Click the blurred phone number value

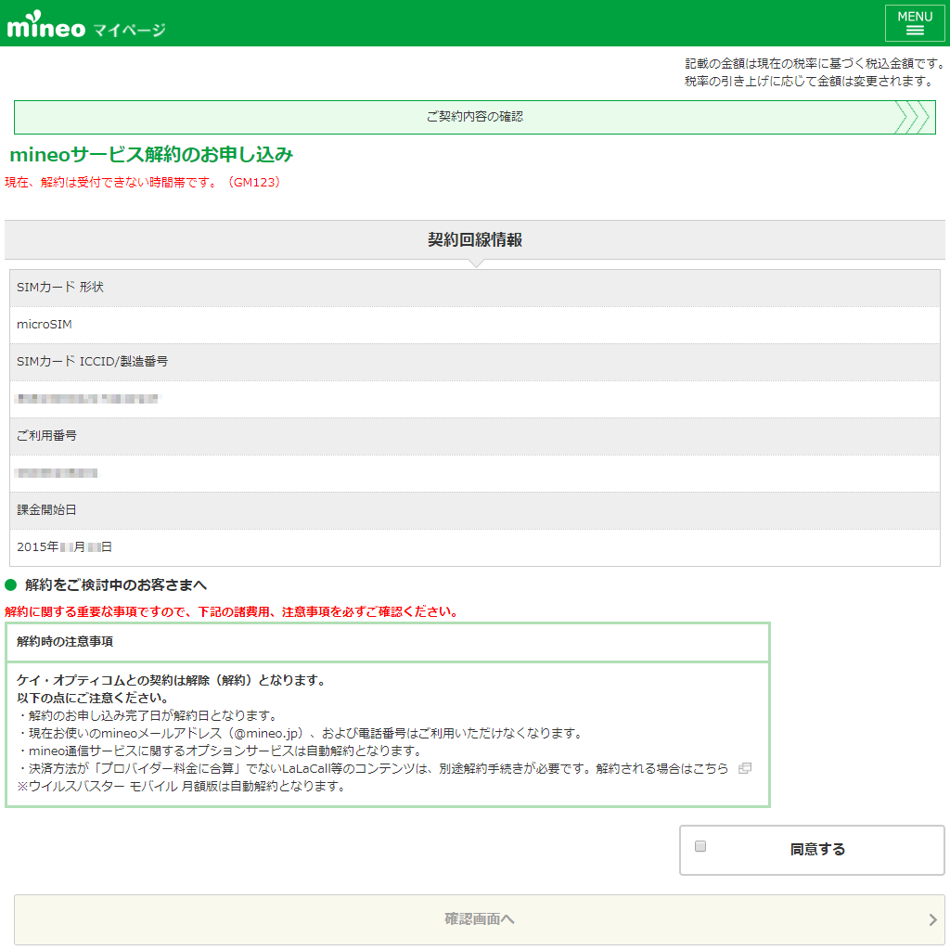tap(57, 472)
